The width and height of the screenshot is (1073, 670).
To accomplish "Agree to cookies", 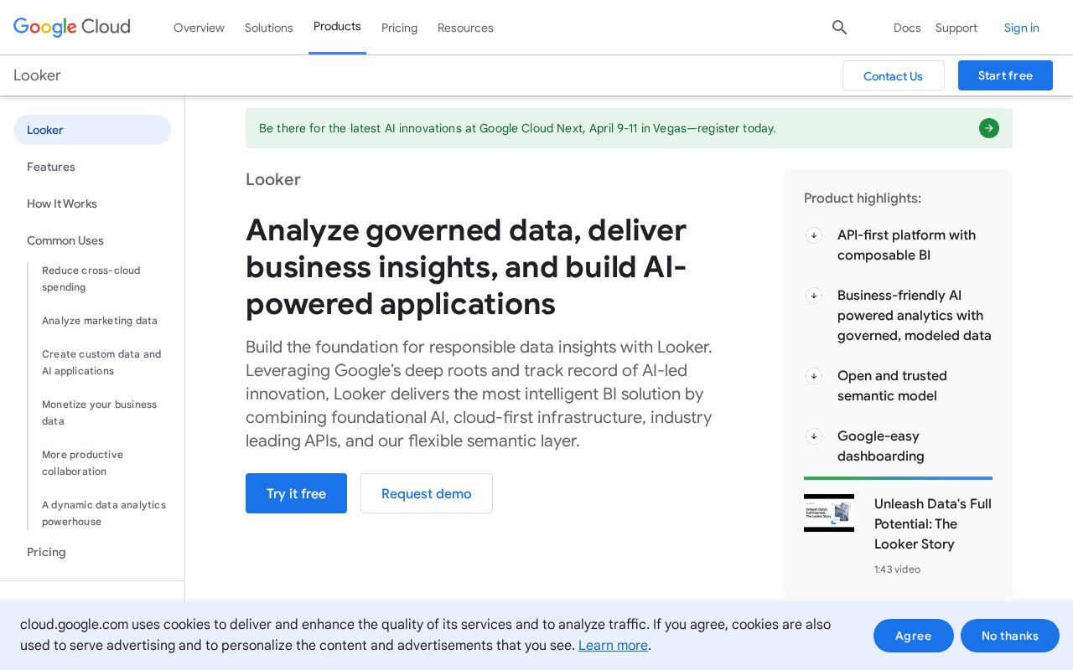I will (x=914, y=636).
